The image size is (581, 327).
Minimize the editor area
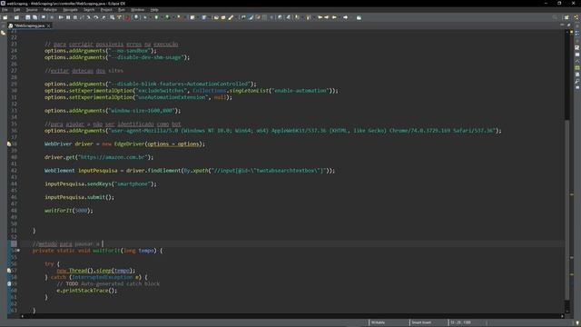[562, 25]
